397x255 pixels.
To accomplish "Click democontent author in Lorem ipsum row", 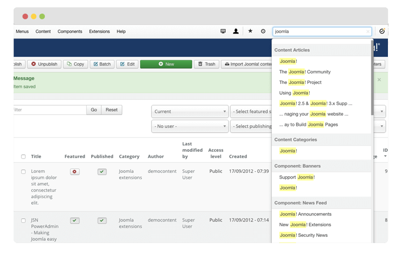I will (162, 171).
